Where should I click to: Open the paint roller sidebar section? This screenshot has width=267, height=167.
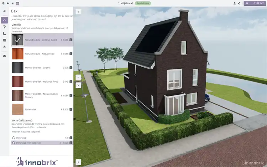coord(4,27)
